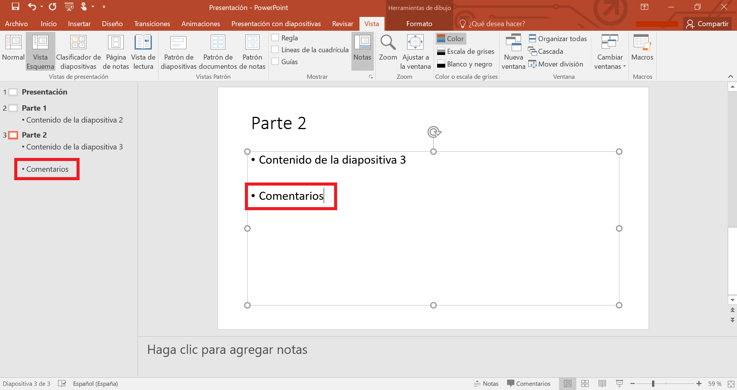Viewport: 737px width, 390px height.
Task: Toggle Notas in the status bar
Action: (486, 383)
